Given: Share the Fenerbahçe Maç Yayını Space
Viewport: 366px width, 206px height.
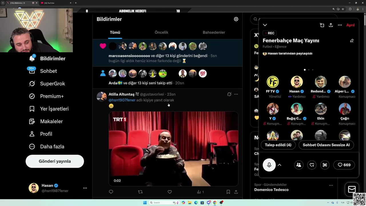Looking at the screenshot, I should point(331,25).
